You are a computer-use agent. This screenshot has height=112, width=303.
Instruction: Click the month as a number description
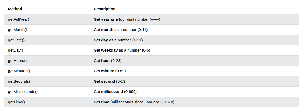[x=120, y=30]
